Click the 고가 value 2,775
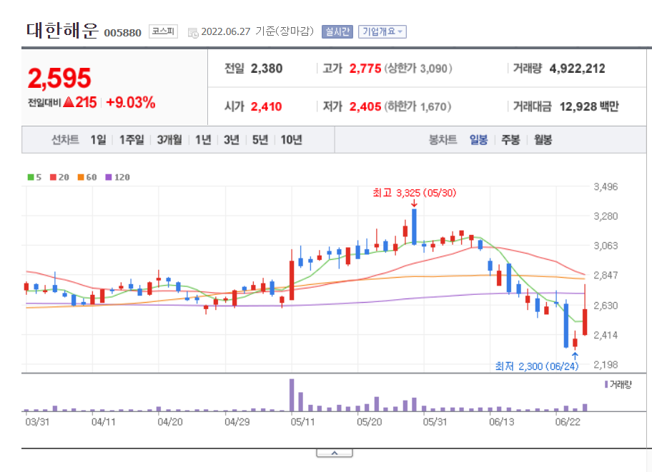Screen dimensions: 652x472 (365, 69)
